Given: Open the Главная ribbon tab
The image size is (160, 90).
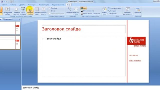Looking at the screenshot, I should click(4, 5).
